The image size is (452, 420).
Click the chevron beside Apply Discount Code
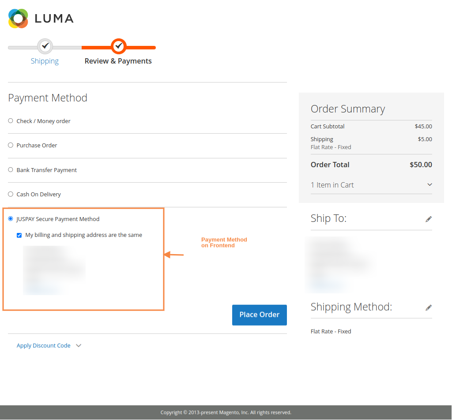coord(78,346)
